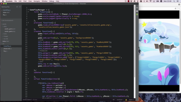Fold the init function at line 3
Viewport: 181px width, 102px height.
click(28, 12)
